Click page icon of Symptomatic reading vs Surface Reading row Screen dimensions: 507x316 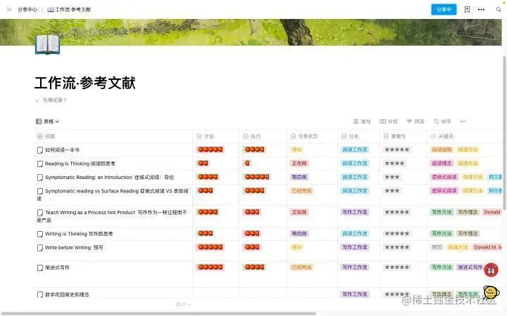pos(39,191)
